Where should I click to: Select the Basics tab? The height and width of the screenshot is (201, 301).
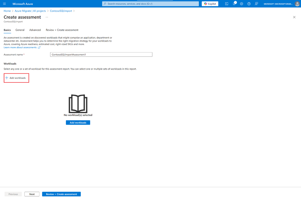click(x=7, y=30)
